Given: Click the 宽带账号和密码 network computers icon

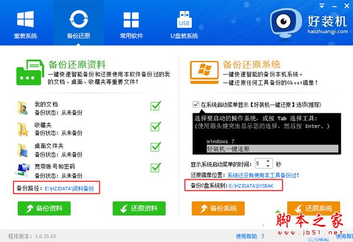Looking at the screenshot, I should coord(23,170).
